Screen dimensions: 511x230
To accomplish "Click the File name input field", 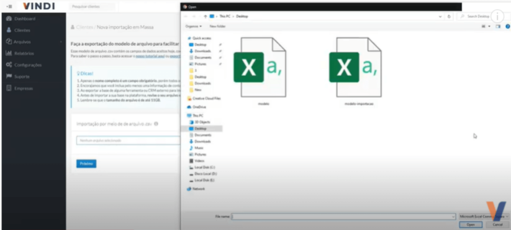I will (x=343, y=216).
